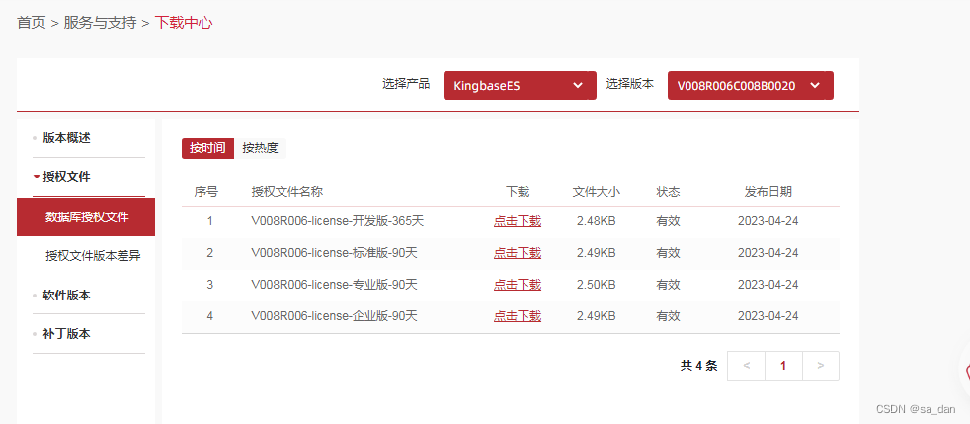
Task: Select 数据库授权文件 sidebar item
Action: click(x=86, y=217)
